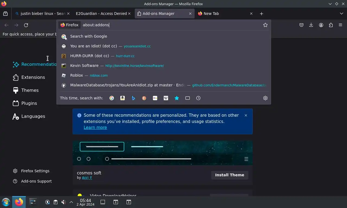Viewport: 347px width, 208px height.
Task: Select Roblox suggestion
Action: click(164, 75)
